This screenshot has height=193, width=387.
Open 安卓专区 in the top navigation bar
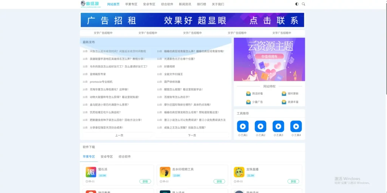[x=149, y=4]
